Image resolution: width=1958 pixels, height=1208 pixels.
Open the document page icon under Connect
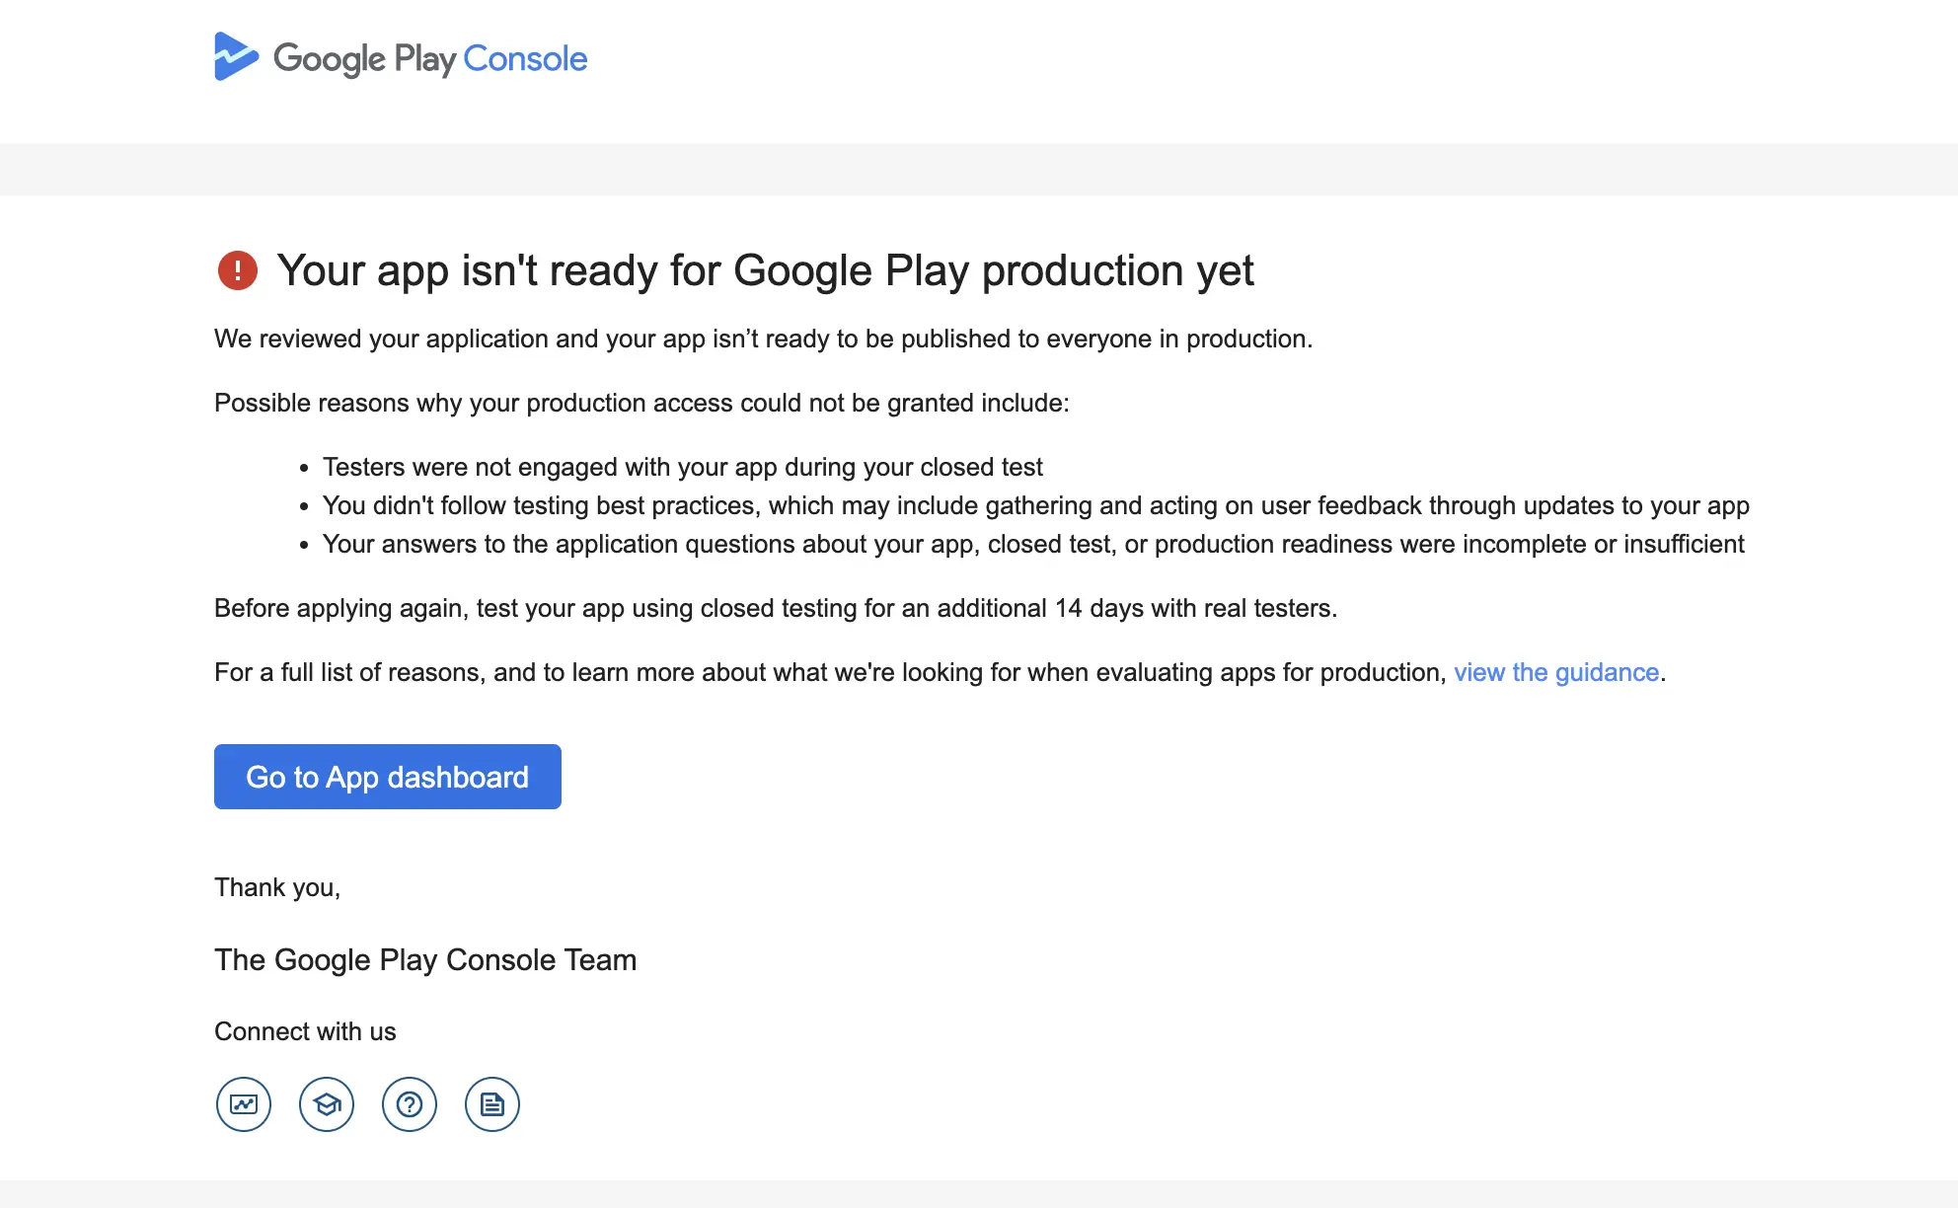click(492, 1104)
